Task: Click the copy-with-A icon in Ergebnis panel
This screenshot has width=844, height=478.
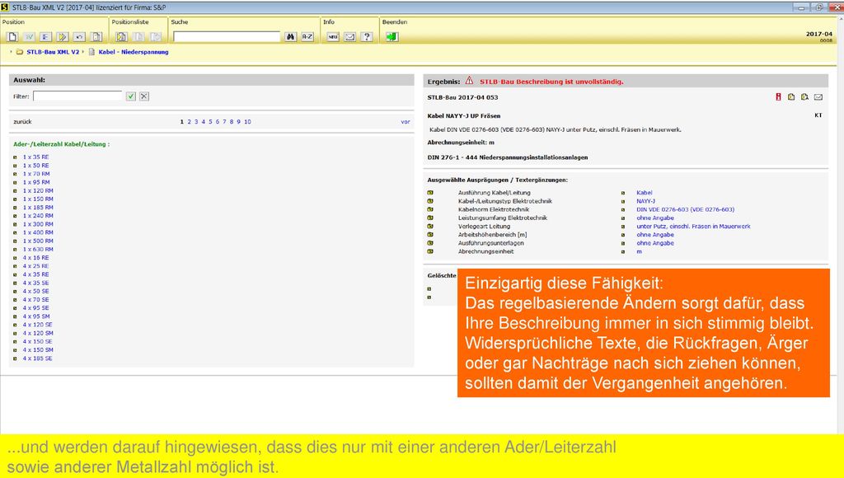Action: (804, 97)
